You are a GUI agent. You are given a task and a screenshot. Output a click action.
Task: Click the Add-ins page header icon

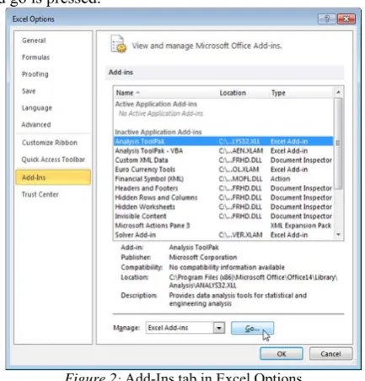coord(118,44)
